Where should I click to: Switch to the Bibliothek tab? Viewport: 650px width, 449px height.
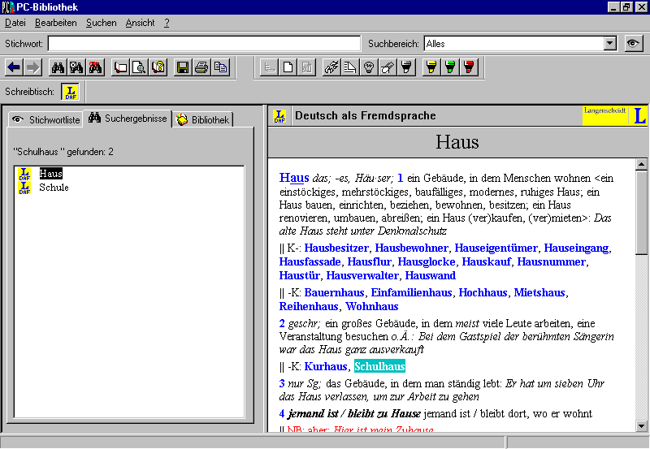click(203, 119)
